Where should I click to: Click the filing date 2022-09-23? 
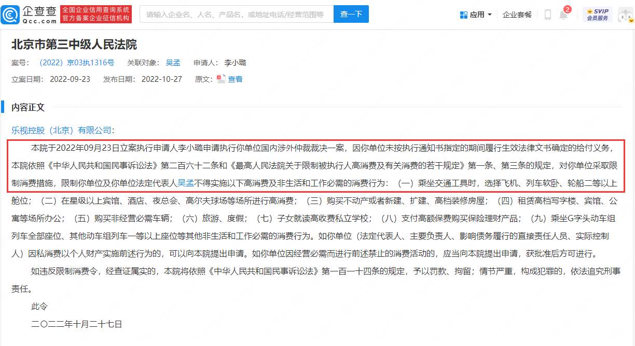click(70, 79)
